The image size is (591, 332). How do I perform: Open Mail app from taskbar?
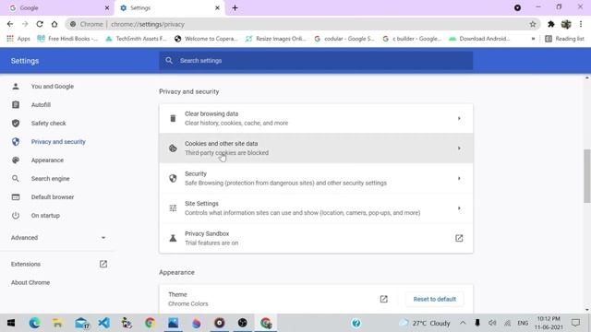[x=81, y=323]
